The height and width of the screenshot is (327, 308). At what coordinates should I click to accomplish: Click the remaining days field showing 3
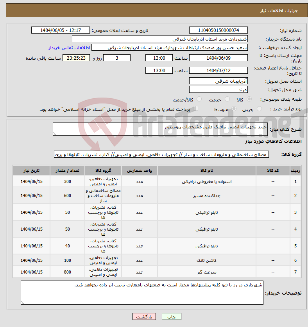click(117, 58)
